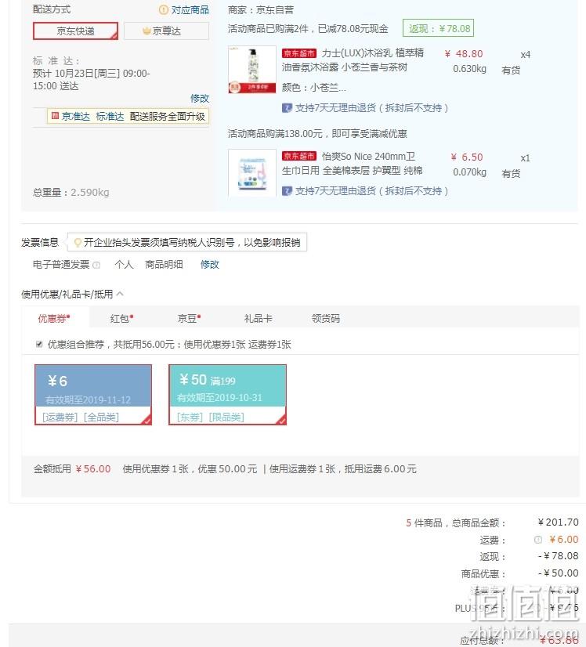Click 返现 -¥78.08 summary value

(558, 556)
